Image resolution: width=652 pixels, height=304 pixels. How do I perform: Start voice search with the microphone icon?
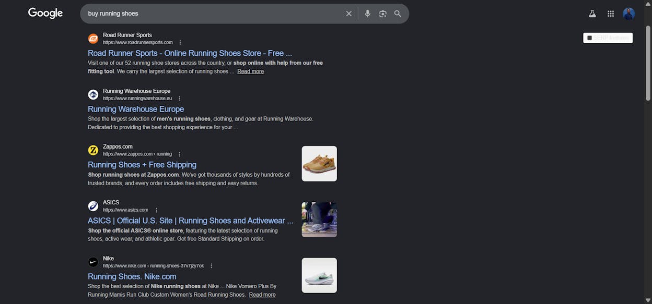(x=368, y=14)
